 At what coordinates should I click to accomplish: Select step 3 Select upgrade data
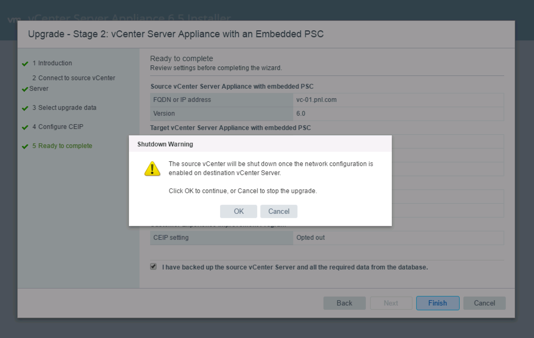pyautogui.click(x=64, y=108)
